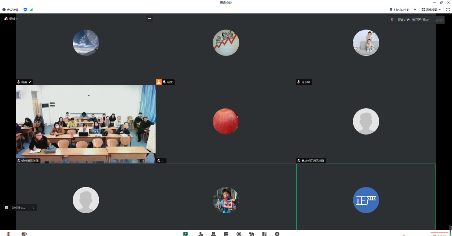The image size is (452, 236).
Task: Collapse the 说点什么 chat bar arrow
Action: point(33,208)
